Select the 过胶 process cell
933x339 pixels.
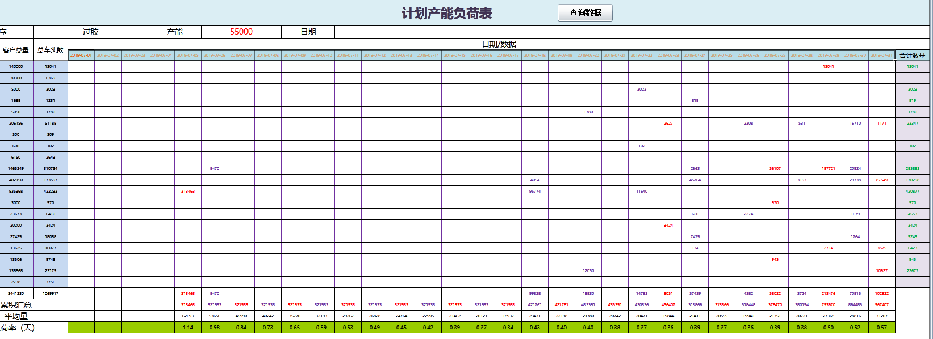(90, 32)
